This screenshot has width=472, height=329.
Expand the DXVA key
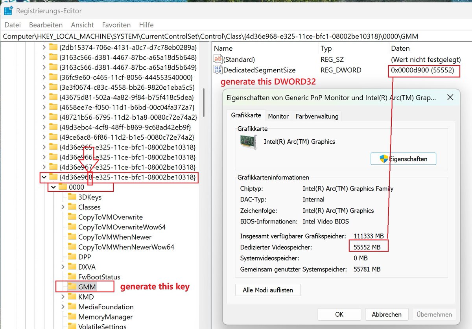[63, 267]
